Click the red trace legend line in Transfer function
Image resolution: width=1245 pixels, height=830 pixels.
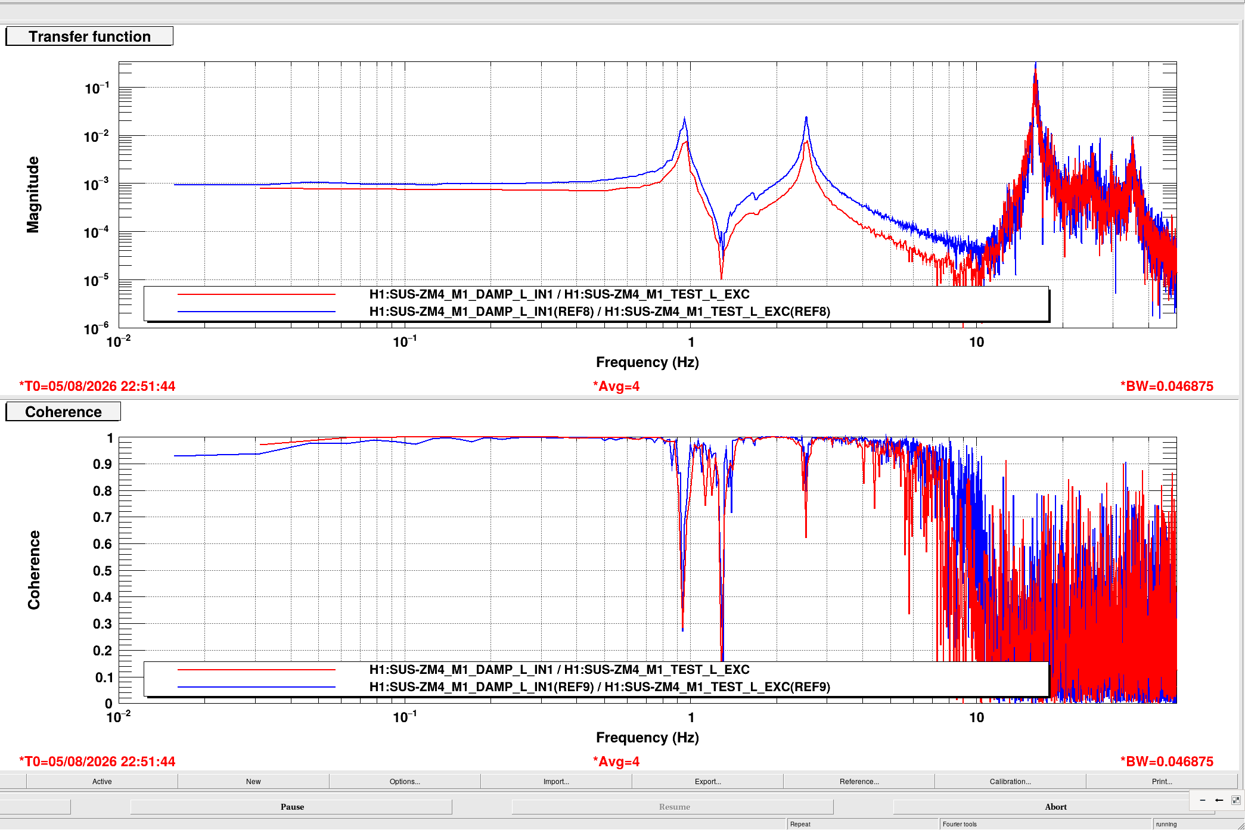pos(256,294)
